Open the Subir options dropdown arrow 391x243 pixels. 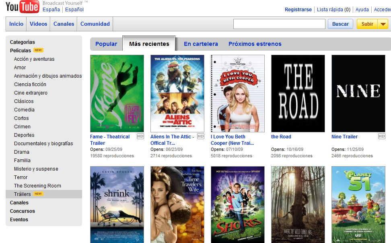[x=383, y=24]
